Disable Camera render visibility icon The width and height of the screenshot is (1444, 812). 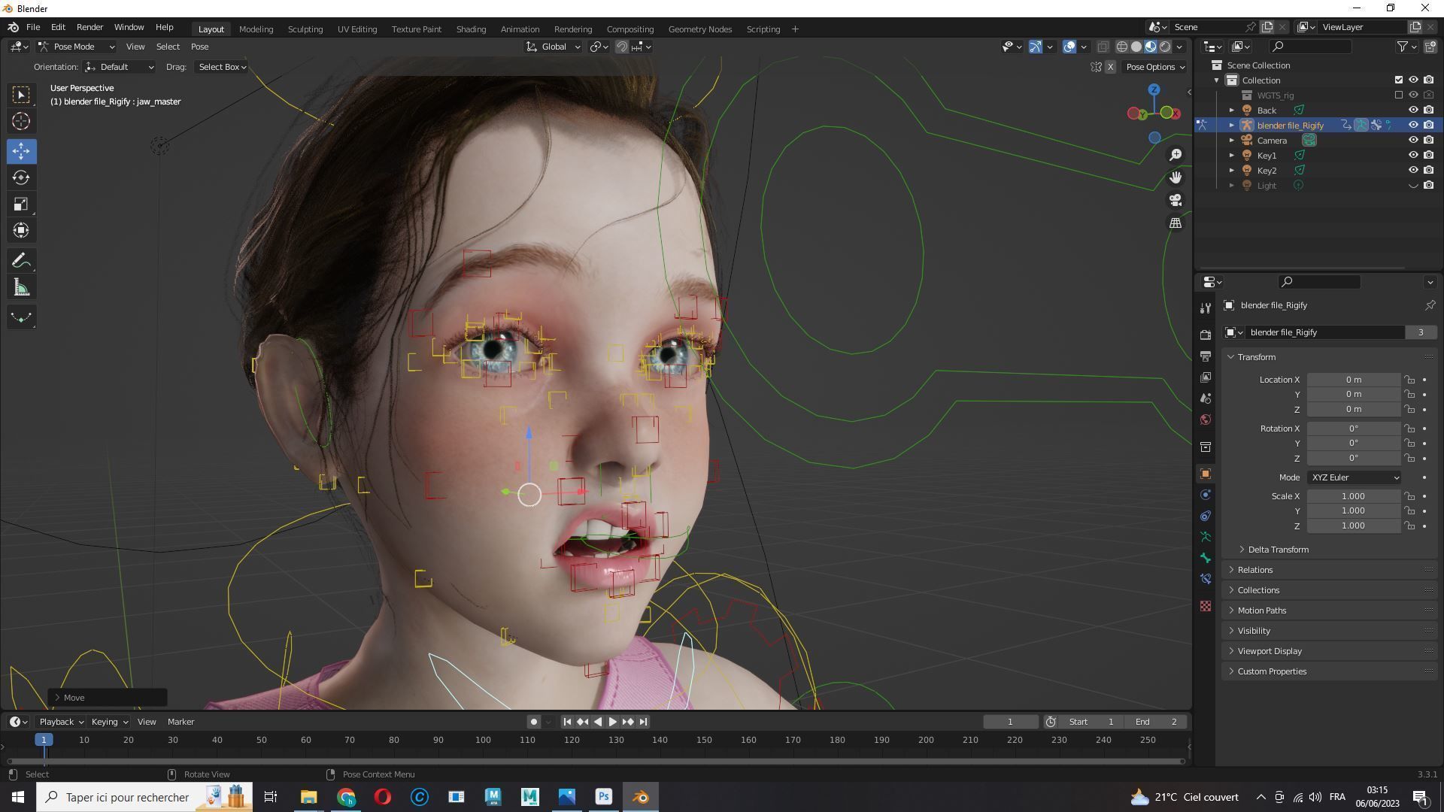click(x=1429, y=141)
